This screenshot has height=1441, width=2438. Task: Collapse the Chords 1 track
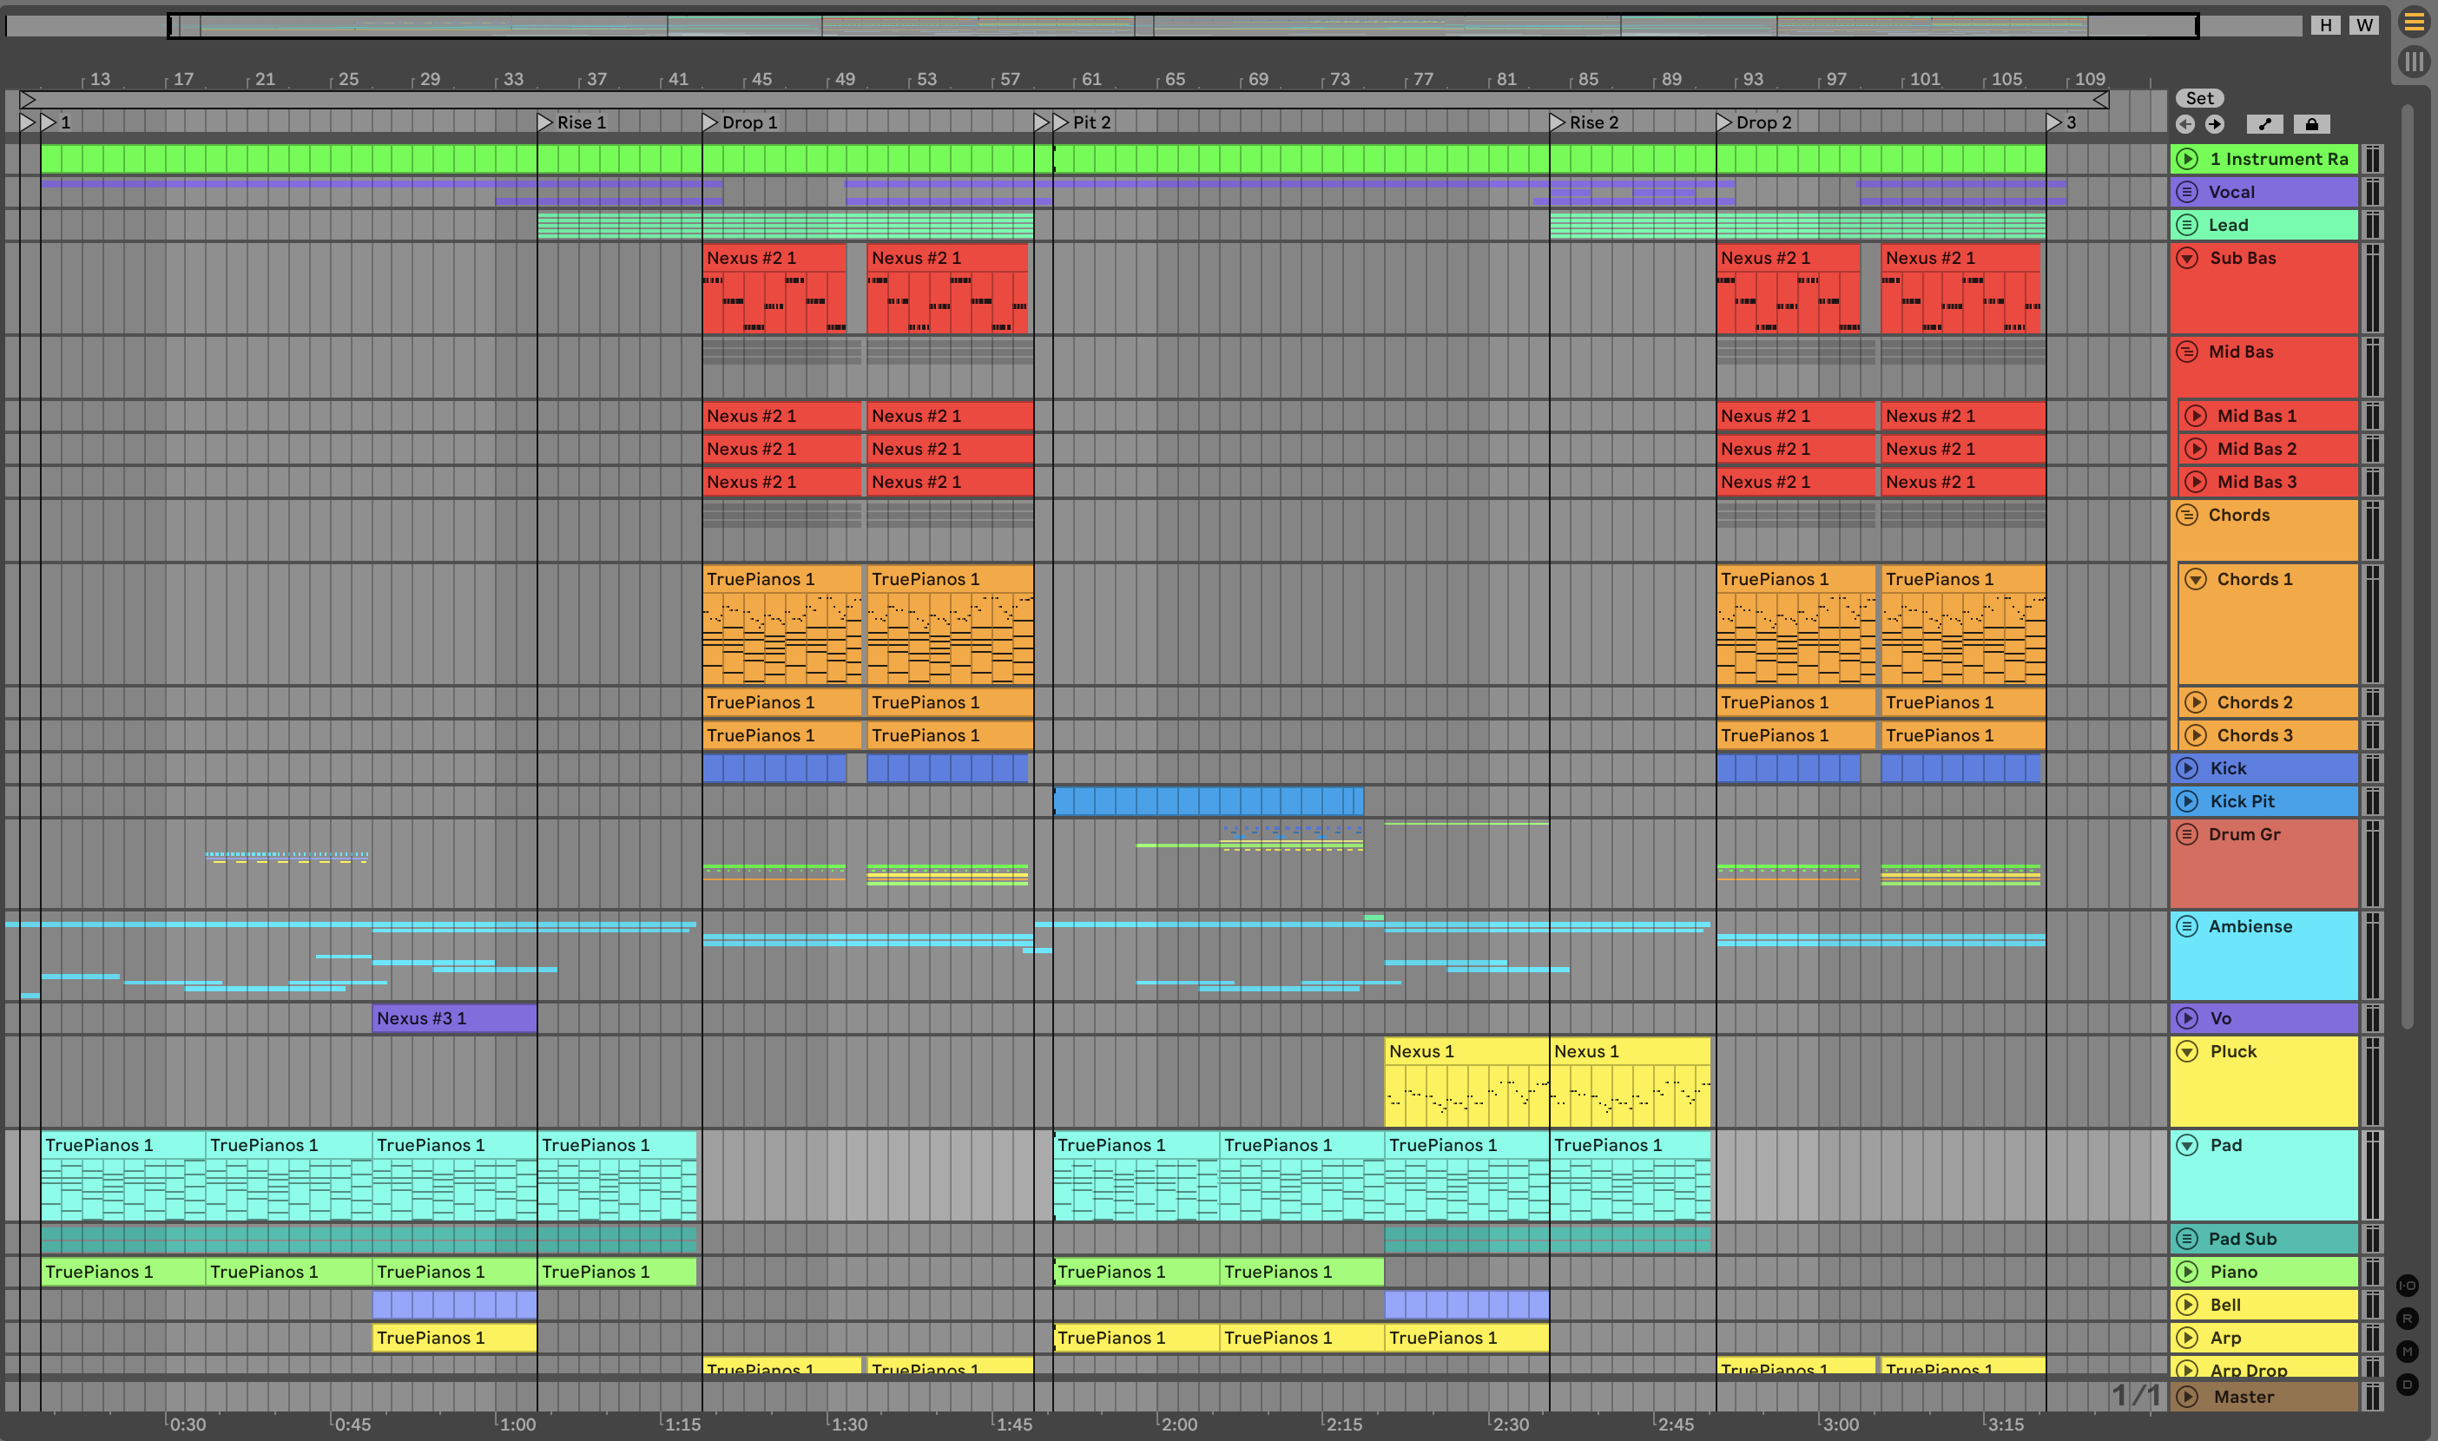[x=2195, y=580]
